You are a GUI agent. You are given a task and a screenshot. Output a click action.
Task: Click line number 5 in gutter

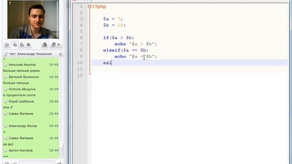point(81,31)
